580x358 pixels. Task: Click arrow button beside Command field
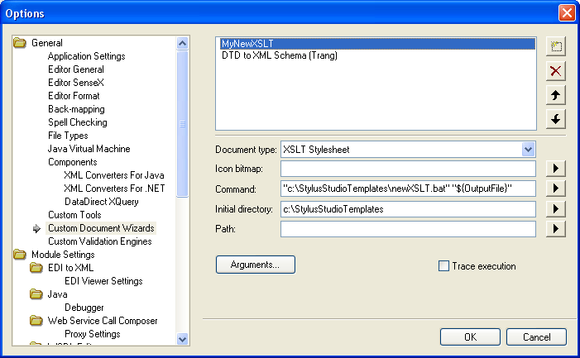click(x=557, y=189)
